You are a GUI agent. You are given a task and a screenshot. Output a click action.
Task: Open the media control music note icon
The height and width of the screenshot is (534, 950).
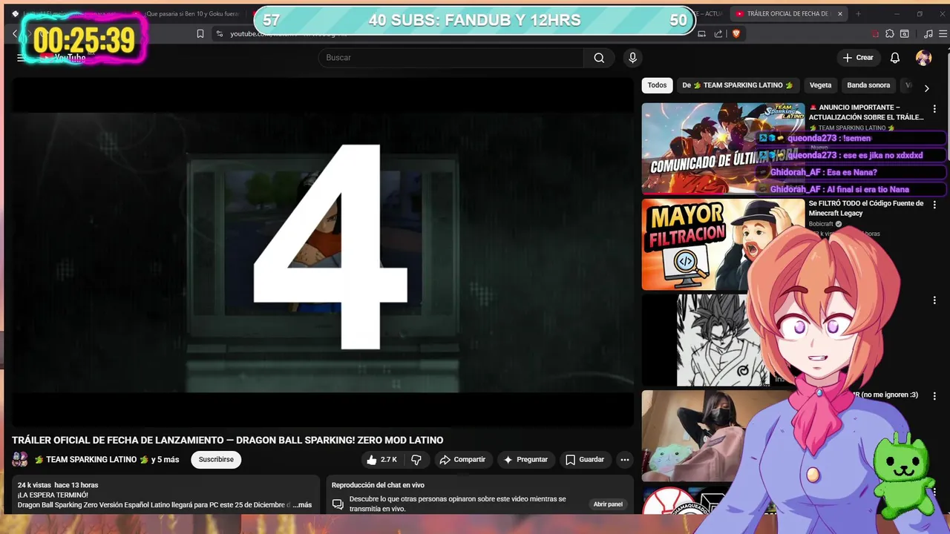click(928, 33)
